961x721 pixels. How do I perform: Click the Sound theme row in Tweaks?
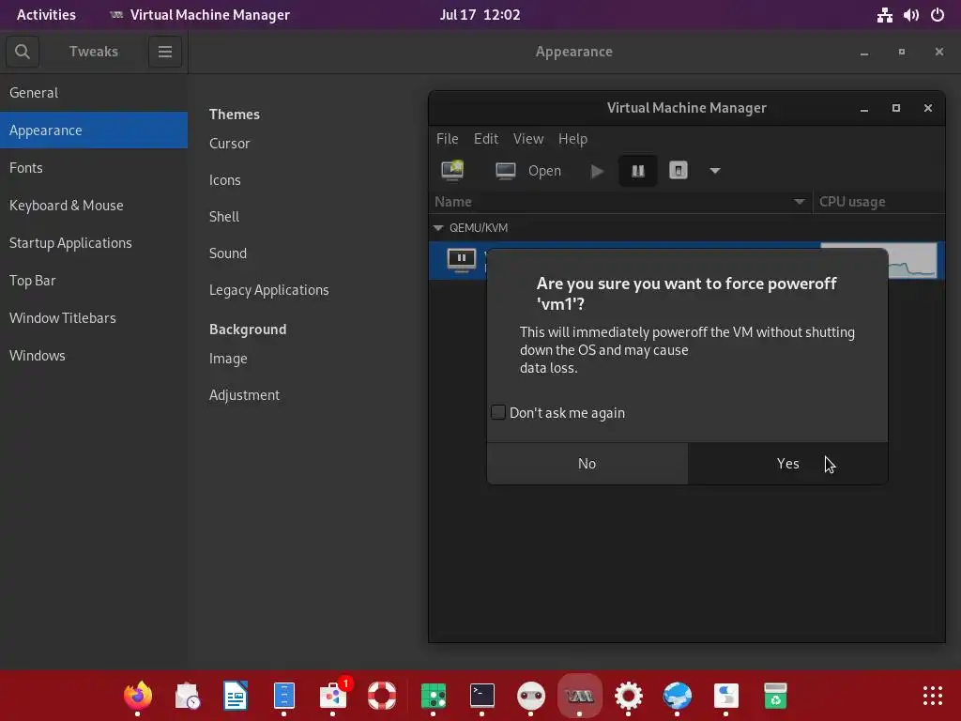point(228,253)
